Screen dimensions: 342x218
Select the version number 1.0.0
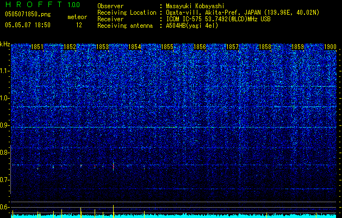coord(74,5)
